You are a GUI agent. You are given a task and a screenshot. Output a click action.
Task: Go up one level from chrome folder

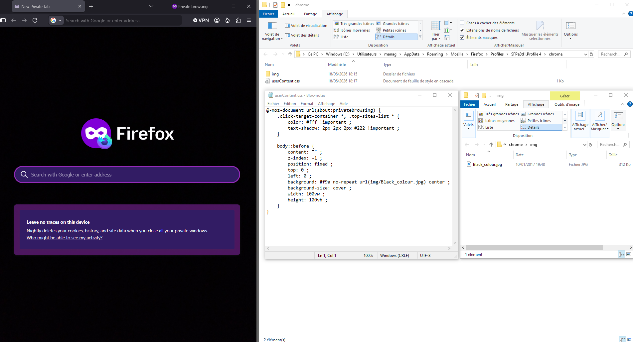(290, 54)
